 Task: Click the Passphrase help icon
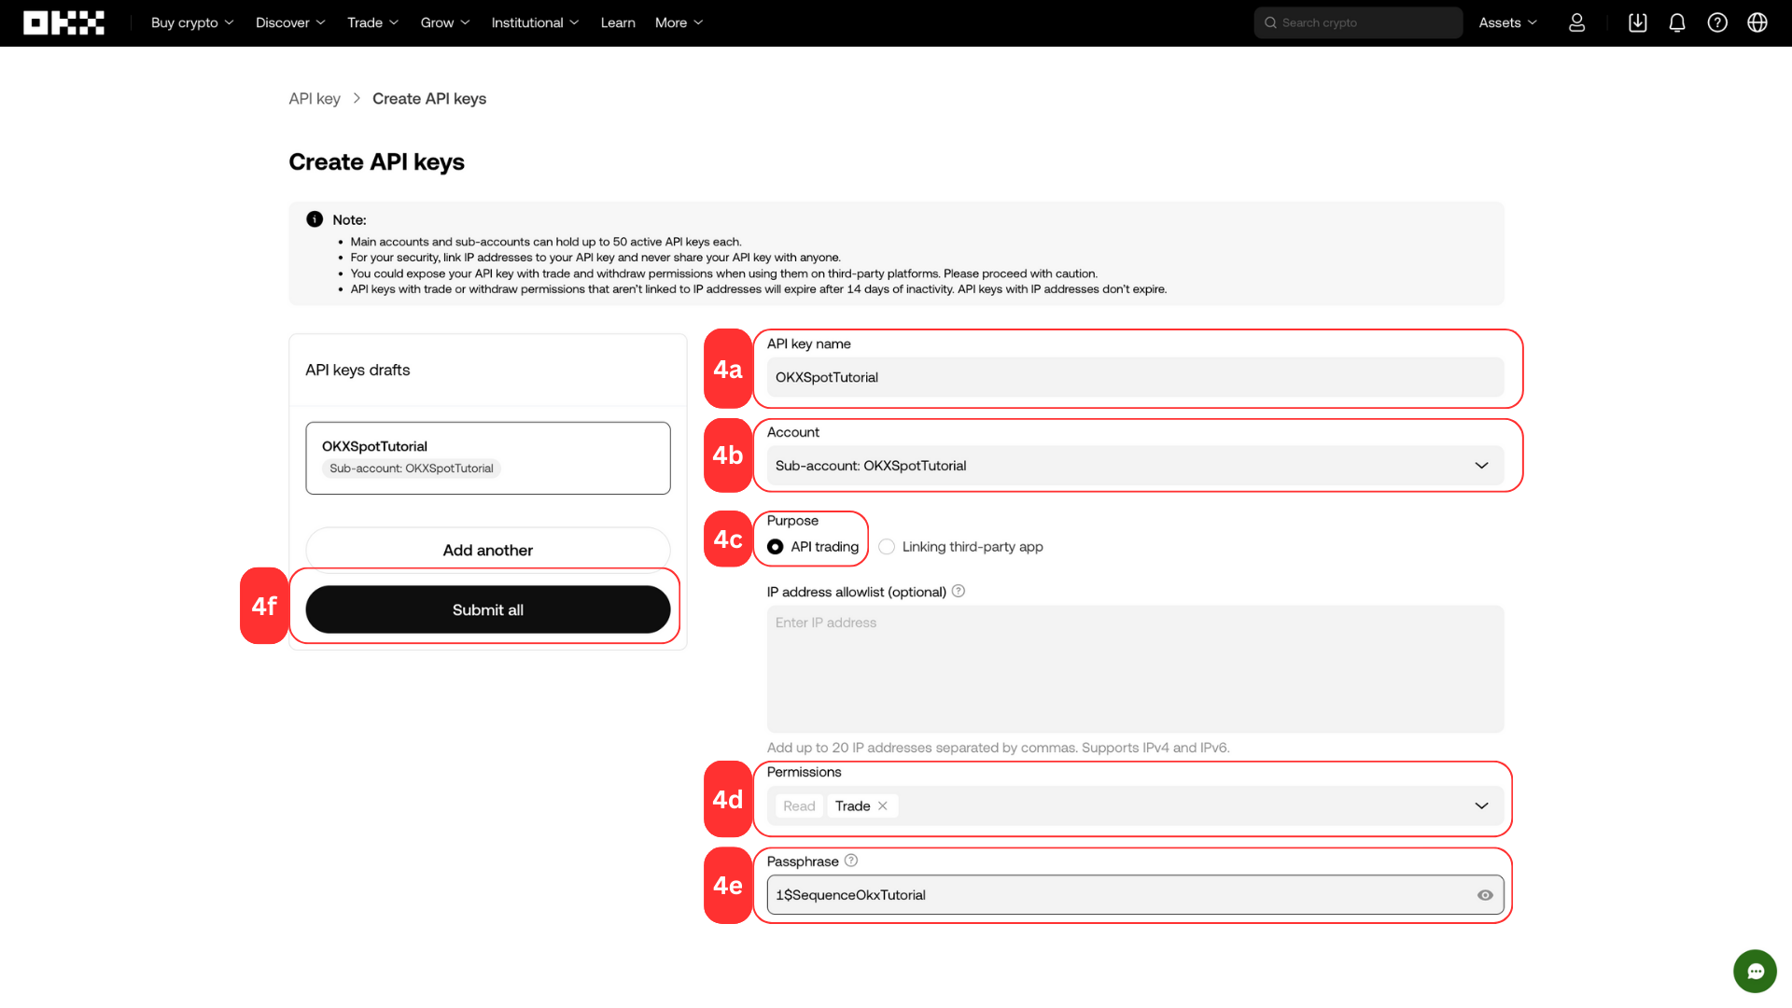pyautogui.click(x=851, y=861)
